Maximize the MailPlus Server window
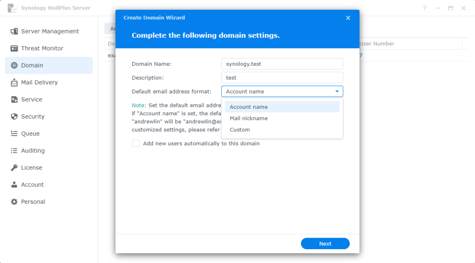Screen dimensions: 475x263 pyautogui.click(x=450, y=8)
